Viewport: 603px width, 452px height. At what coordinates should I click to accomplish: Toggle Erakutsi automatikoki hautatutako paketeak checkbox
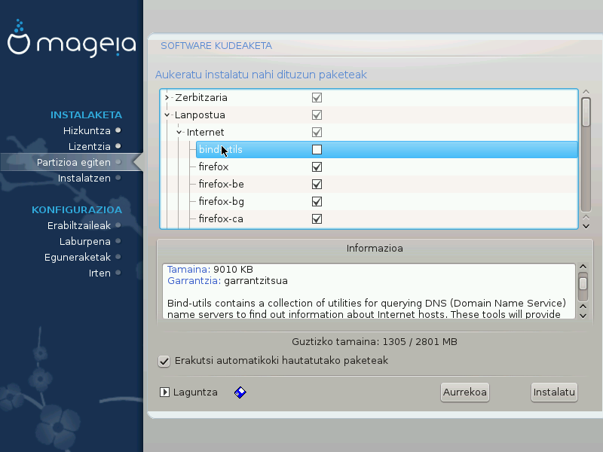164,361
